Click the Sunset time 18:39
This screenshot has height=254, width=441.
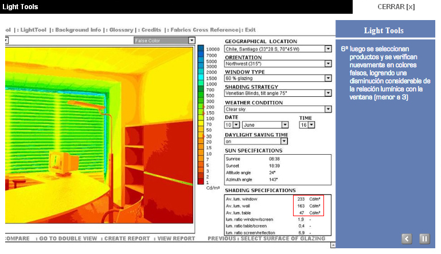(x=274, y=166)
